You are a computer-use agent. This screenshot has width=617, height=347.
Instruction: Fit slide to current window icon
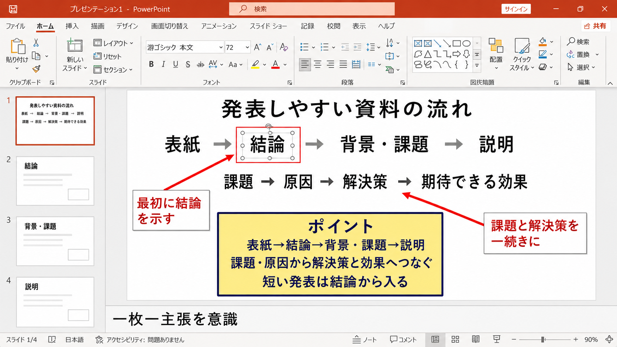[609, 339]
